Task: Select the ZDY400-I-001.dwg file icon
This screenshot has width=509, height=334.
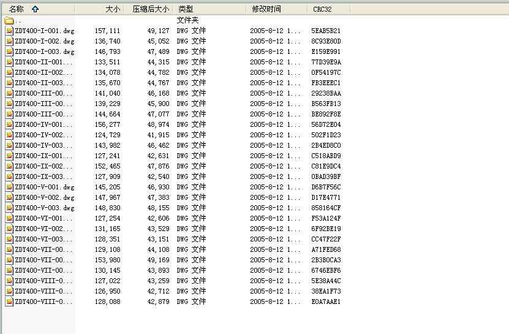Action: tap(9, 31)
